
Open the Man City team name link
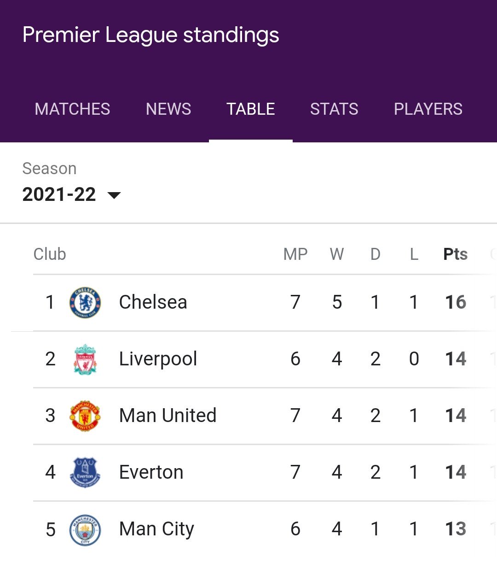tap(156, 529)
